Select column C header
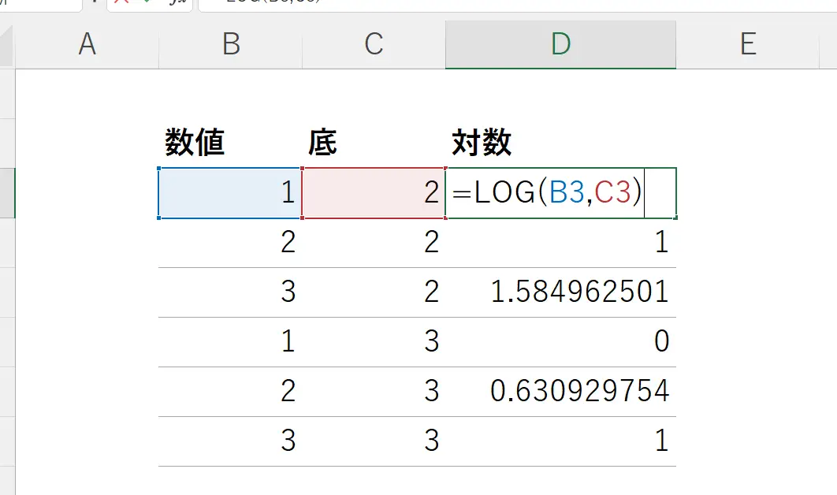 pyautogui.click(x=374, y=45)
